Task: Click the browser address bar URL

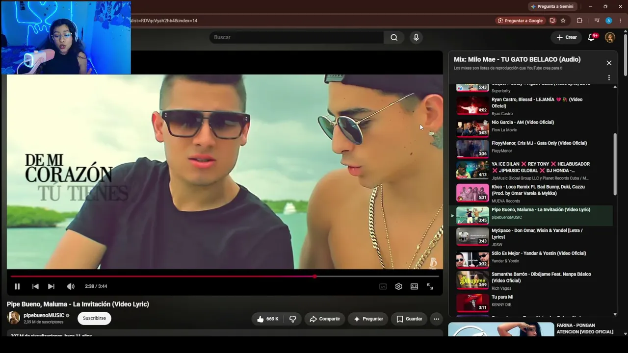Action: (x=164, y=21)
